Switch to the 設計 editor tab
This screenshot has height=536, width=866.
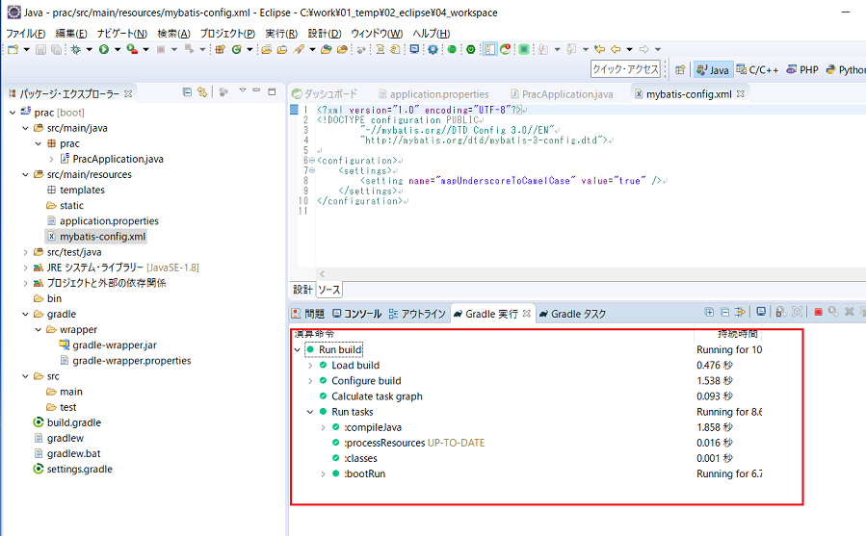[302, 290]
